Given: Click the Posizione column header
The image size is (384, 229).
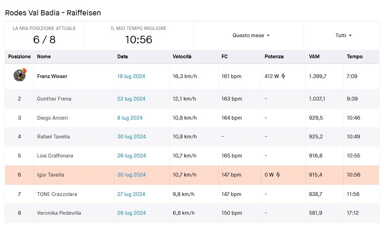Looking at the screenshot, I should point(19,57).
